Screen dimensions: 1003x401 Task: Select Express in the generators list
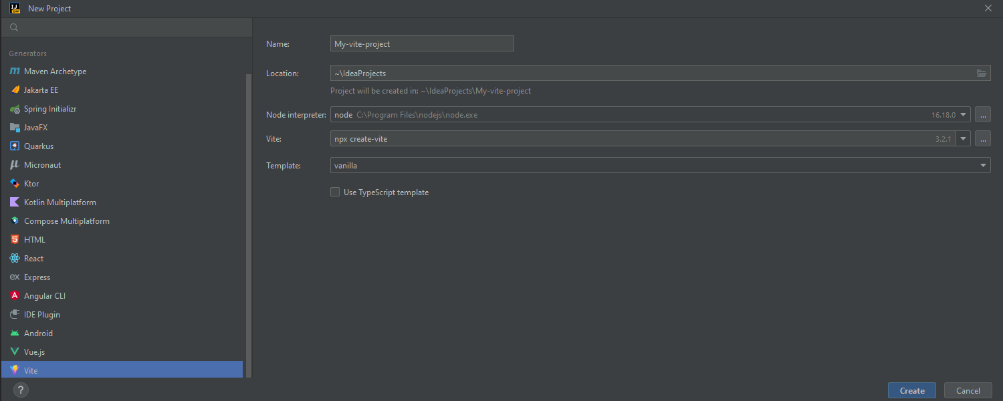37,277
